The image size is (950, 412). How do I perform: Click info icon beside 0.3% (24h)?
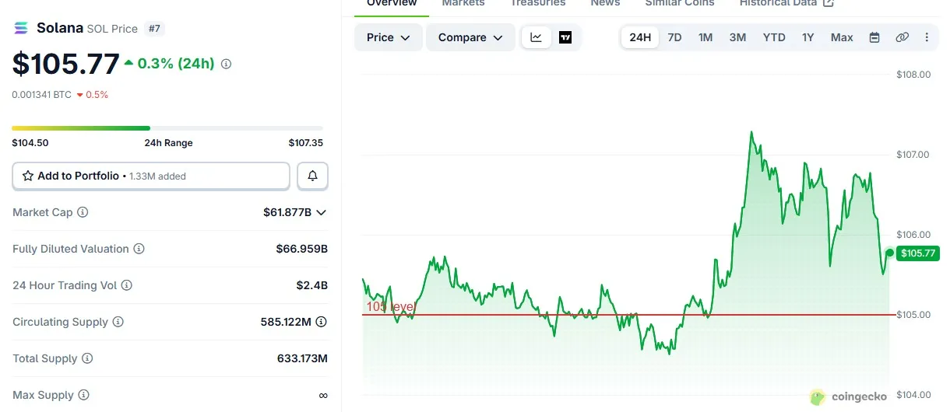click(227, 65)
